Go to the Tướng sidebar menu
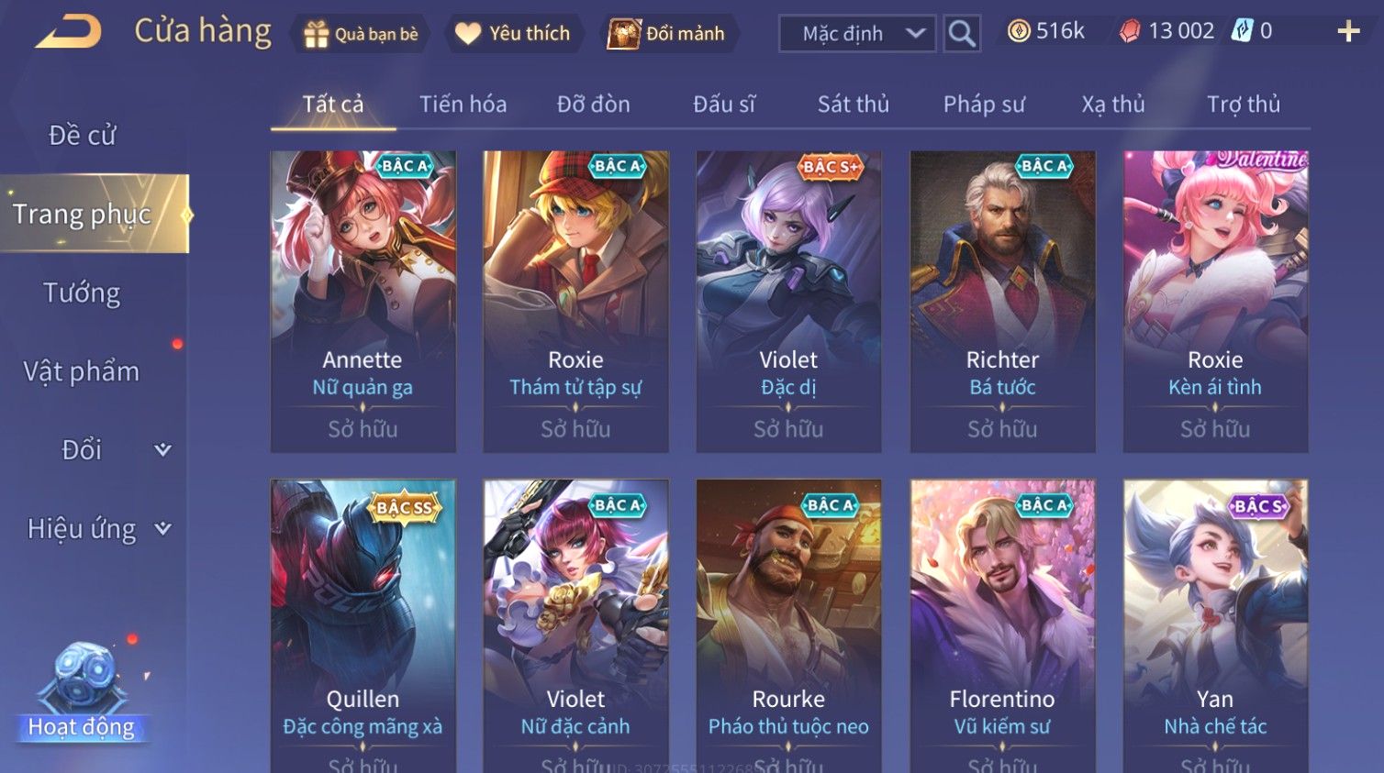 tap(82, 293)
